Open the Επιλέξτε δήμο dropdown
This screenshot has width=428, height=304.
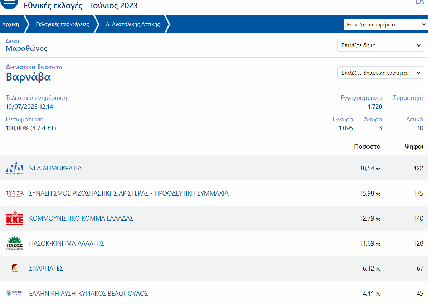tap(380, 45)
